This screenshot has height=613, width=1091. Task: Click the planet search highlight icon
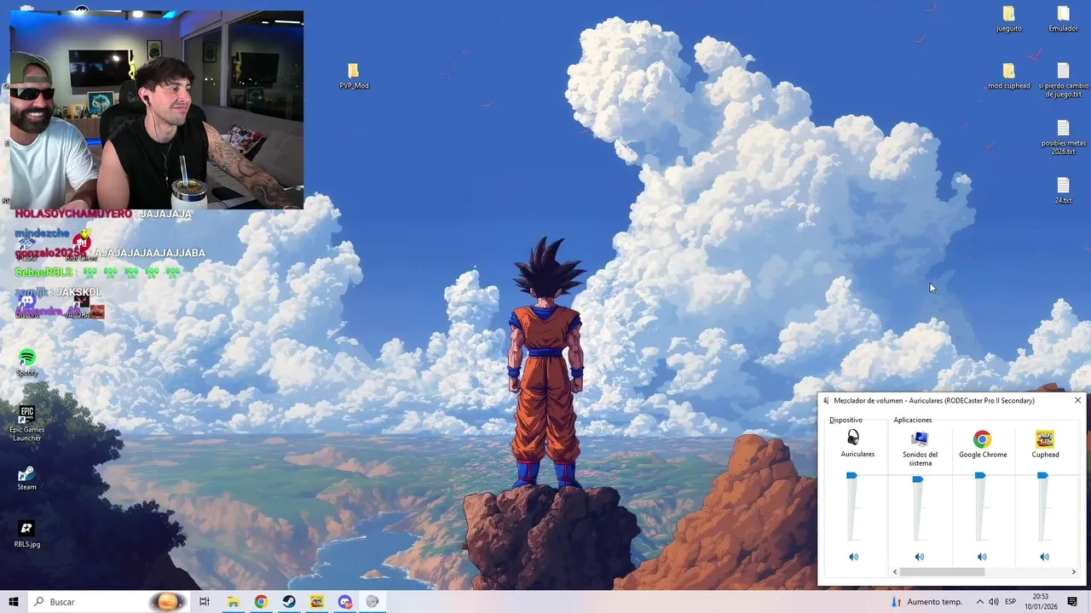pos(167,602)
